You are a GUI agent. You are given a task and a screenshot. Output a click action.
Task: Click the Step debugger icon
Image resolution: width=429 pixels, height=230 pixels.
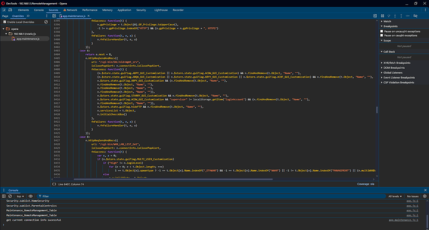[408, 16]
